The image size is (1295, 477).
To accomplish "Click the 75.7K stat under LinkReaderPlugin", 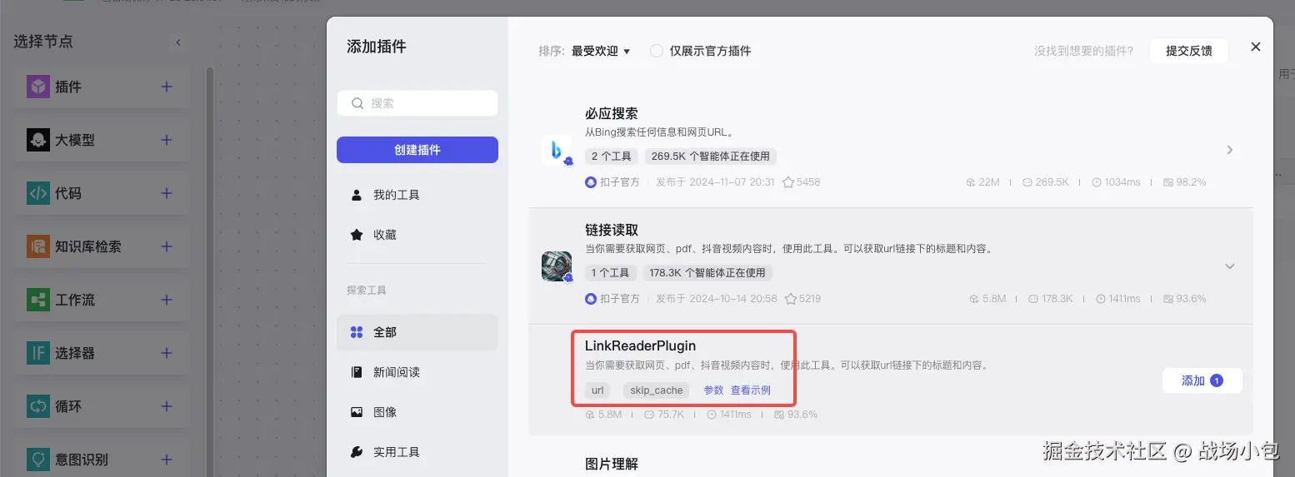I will [x=664, y=414].
